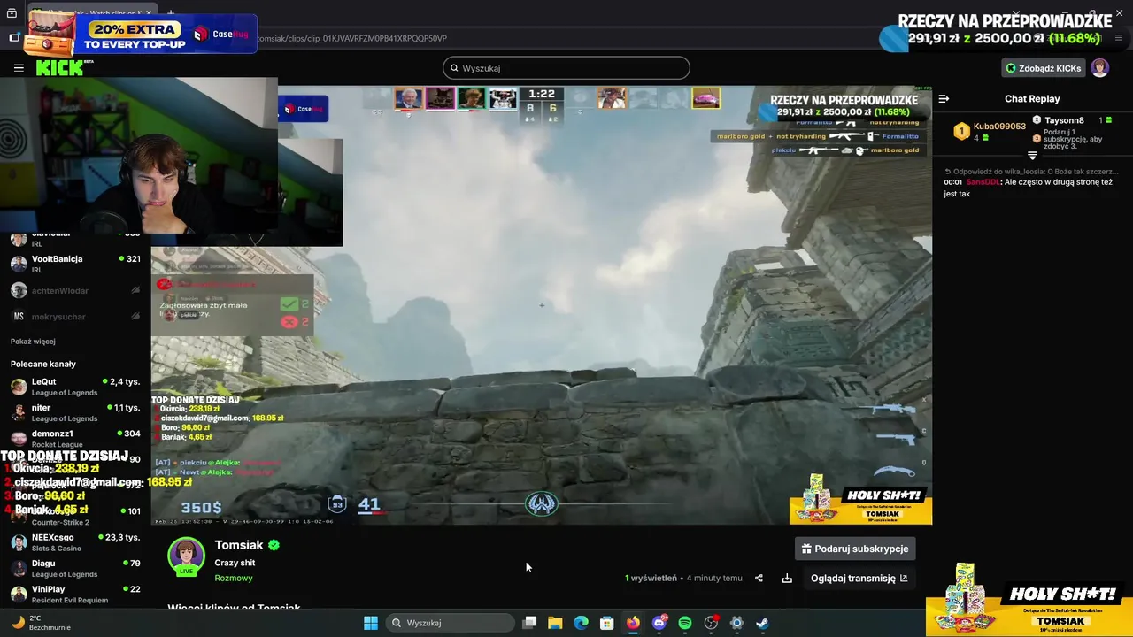Open reply context to wika_leosia
The width and height of the screenshot is (1133, 637).
[1030, 172]
